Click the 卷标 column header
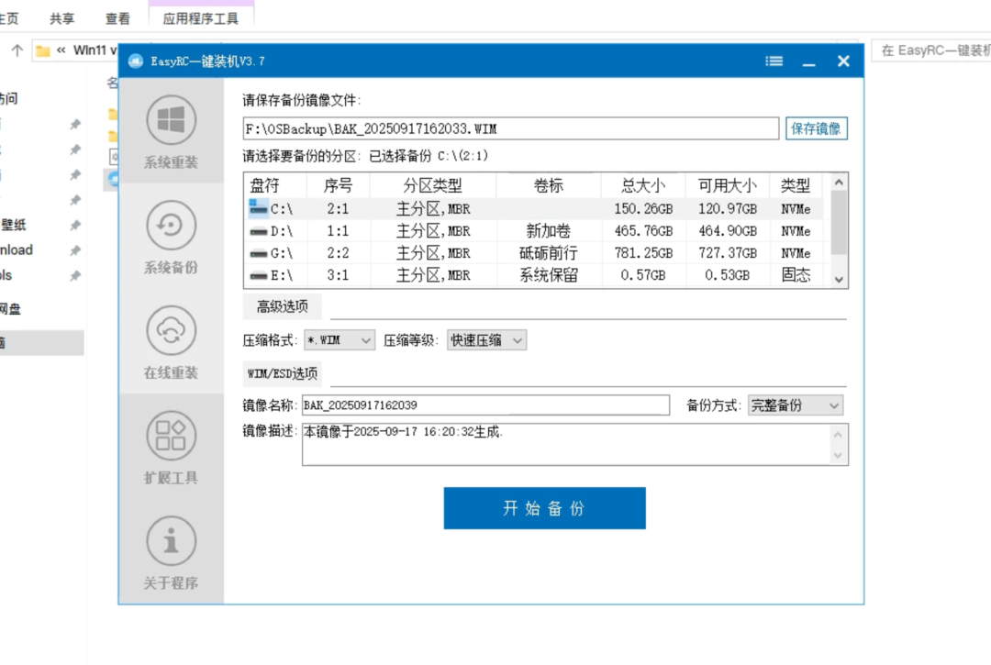 tap(549, 185)
